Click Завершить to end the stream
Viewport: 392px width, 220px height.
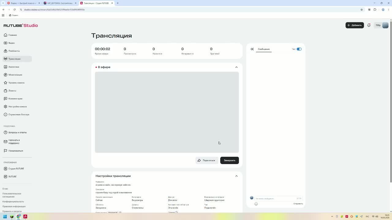pyautogui.click(x=229, y=160)
